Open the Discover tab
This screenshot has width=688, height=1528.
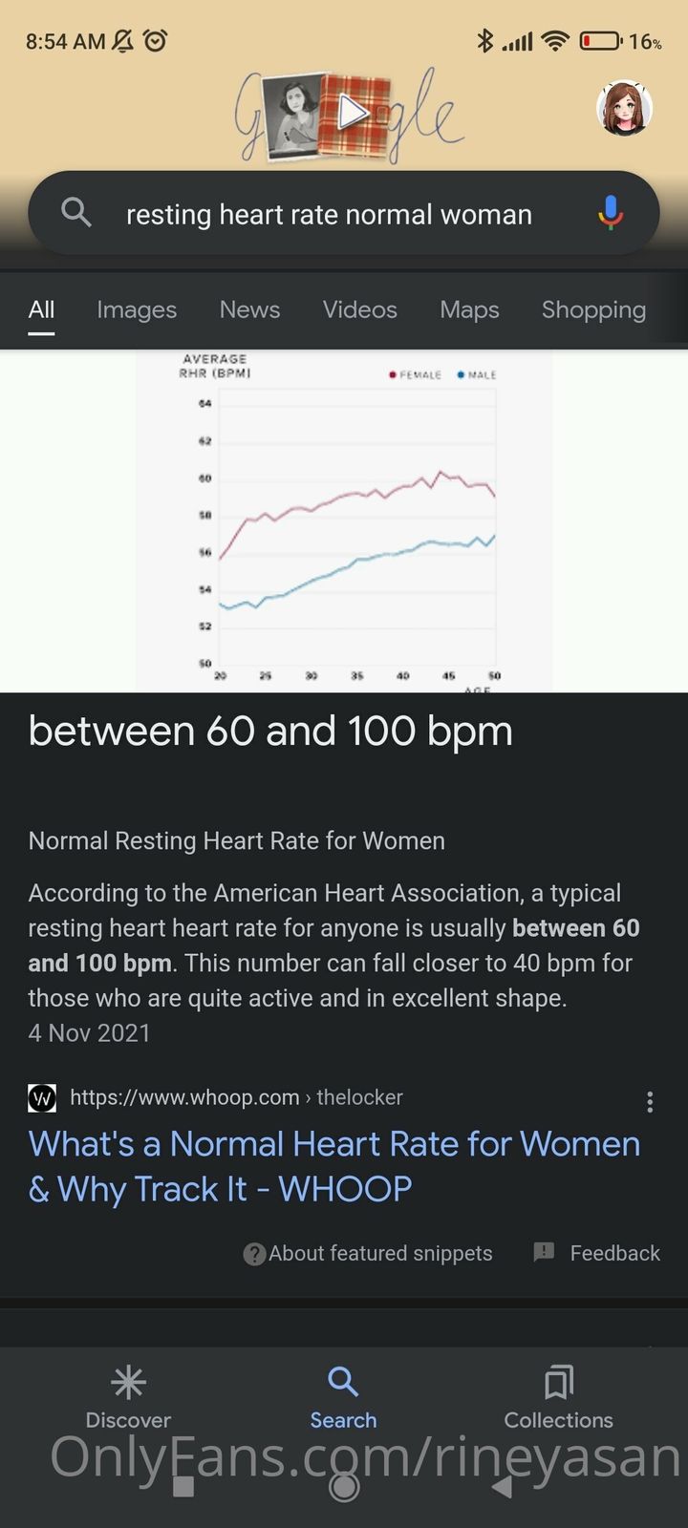pos(128,1397)
